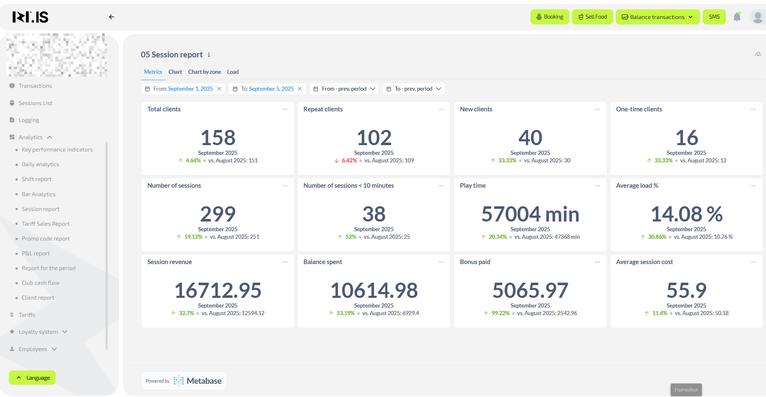Open the Average session cost card menu
This screenshot has height=397, width=766.
pos(753,262)
